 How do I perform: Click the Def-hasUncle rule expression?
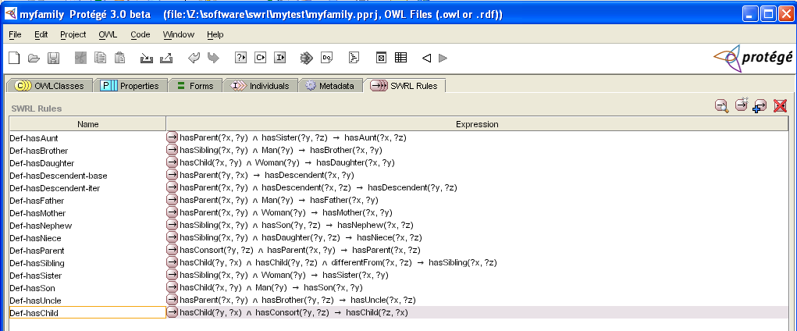tap(297, 301)
